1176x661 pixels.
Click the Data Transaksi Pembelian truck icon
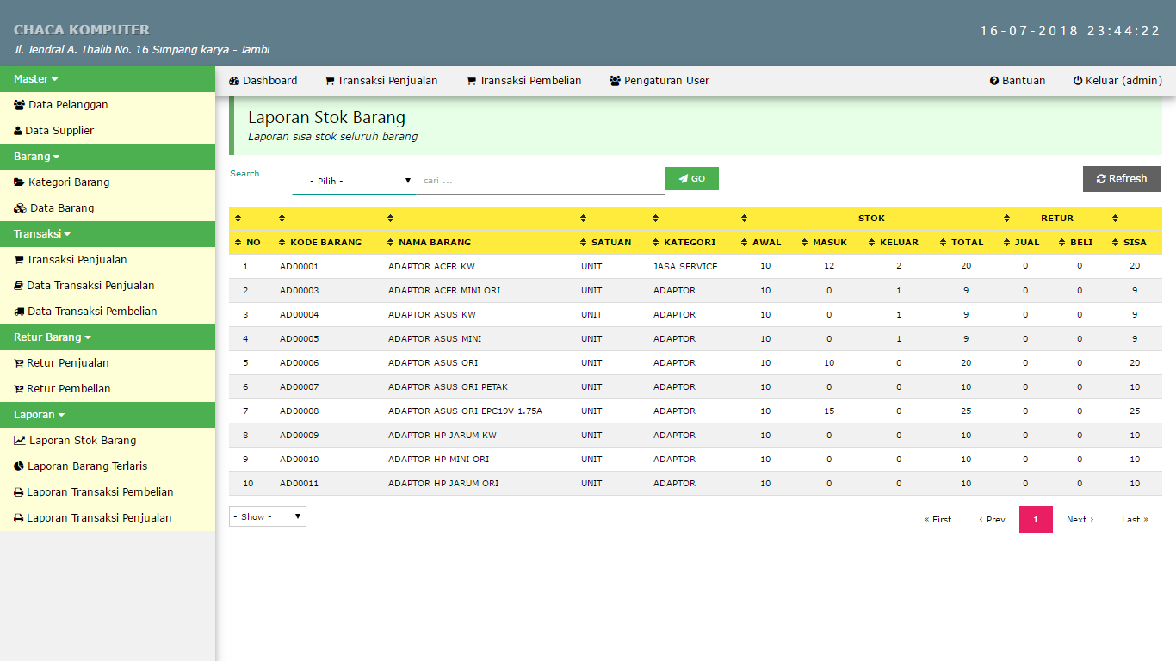coord(19,312)
